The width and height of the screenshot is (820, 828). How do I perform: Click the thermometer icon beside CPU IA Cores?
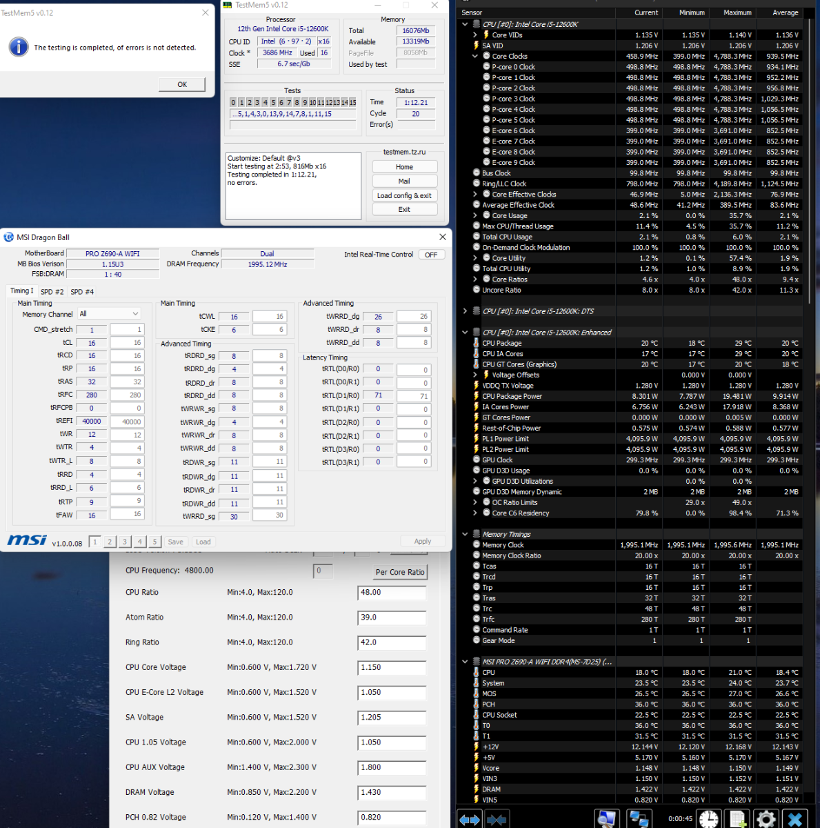[x=476, y=354]
